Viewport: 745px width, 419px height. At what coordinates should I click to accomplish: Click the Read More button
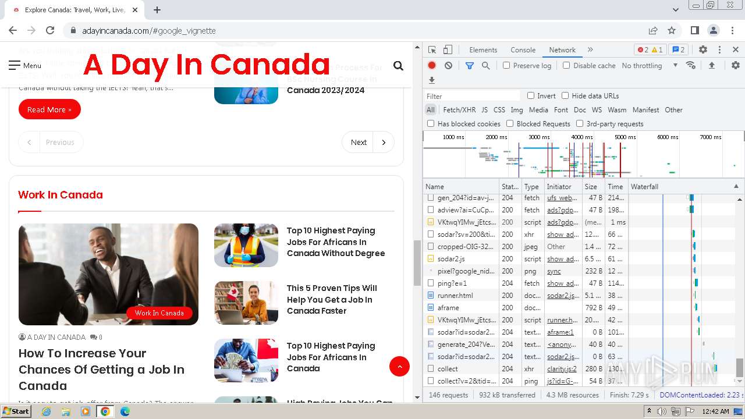coord(49,109)
